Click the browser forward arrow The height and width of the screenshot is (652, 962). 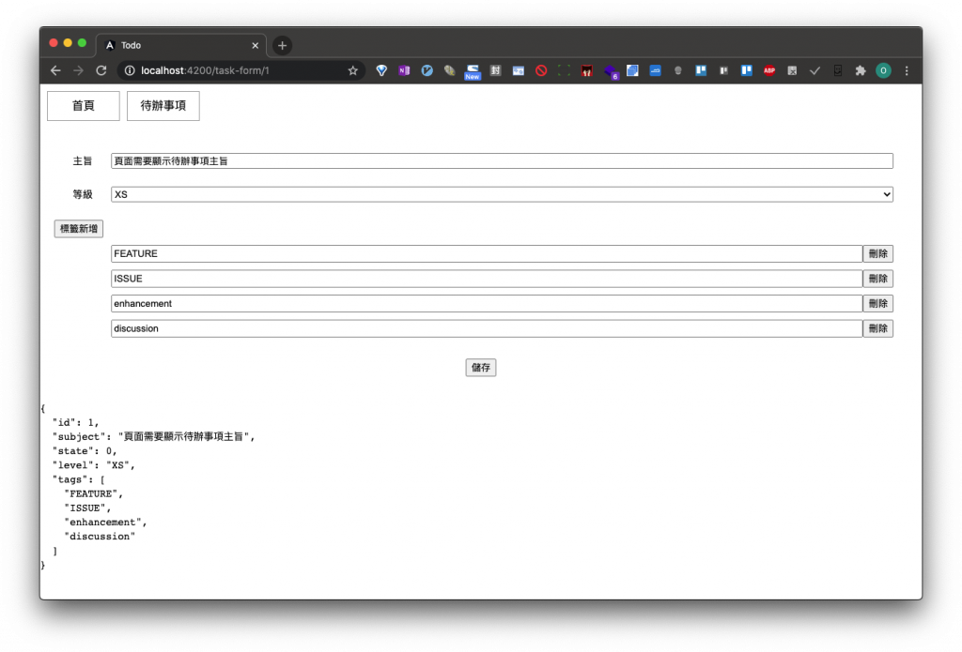point(79,70)
